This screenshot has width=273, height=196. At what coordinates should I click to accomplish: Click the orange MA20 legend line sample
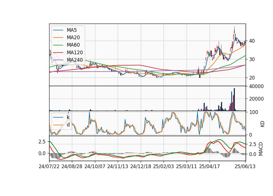[58, 37]
